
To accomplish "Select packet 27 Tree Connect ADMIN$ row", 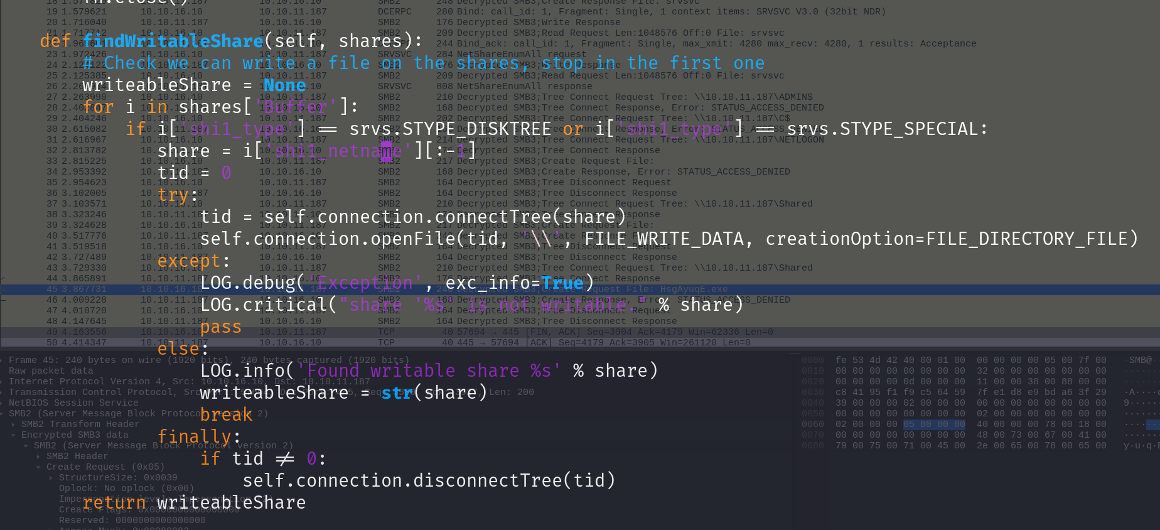I will (x=580, y=97).
